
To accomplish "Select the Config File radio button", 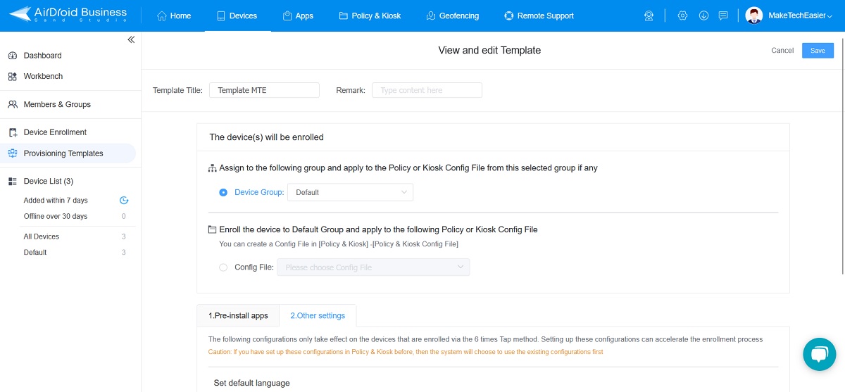I will (223, 267).
